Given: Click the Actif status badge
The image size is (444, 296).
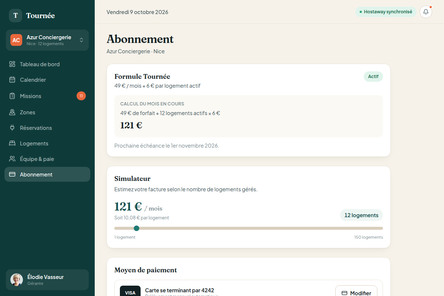Looking at the screenshot, I should [373, 77].
